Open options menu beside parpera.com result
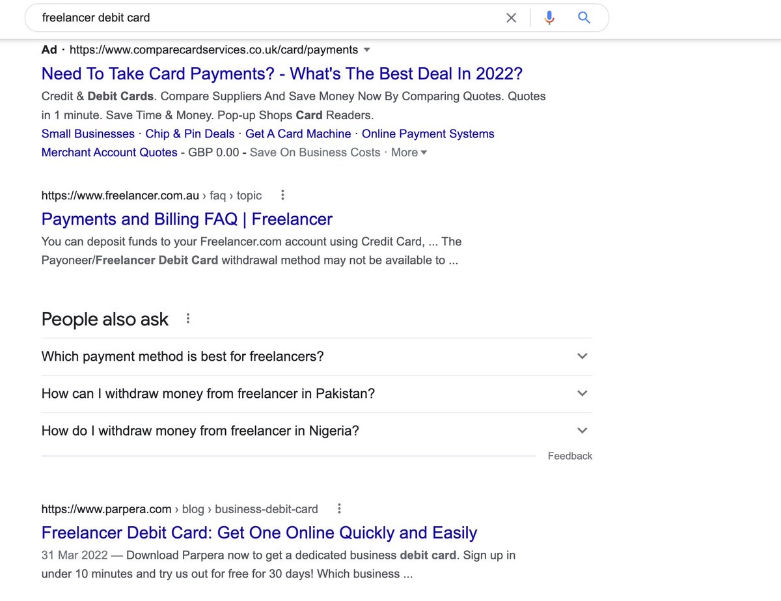Image resolution: width=781 pixels, height=601 pixels. pyautogui.click(x=339, y=509)
